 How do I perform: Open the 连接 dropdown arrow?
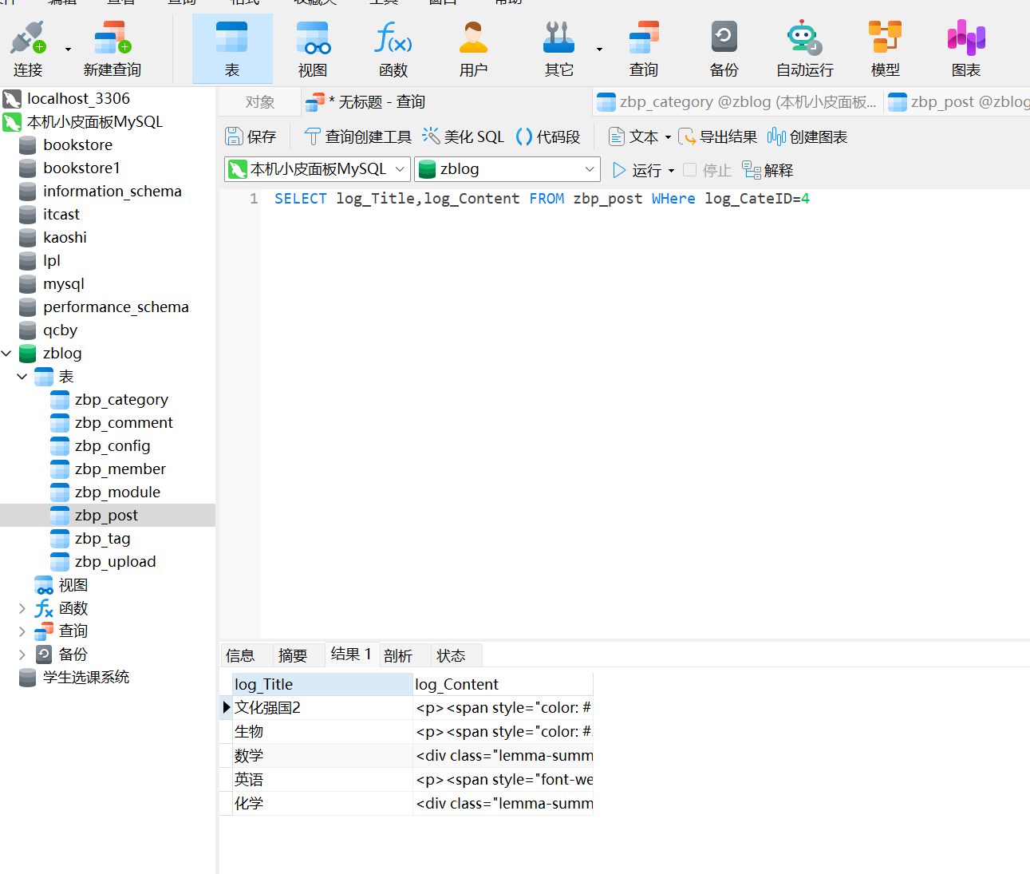coord(68,49)
